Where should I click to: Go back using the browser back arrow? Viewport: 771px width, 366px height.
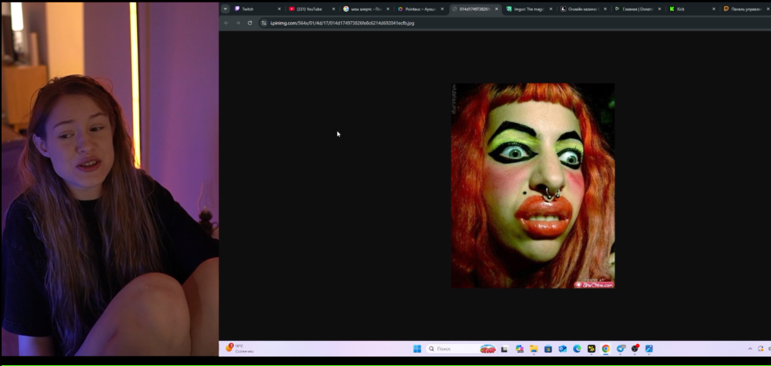click(x=226, y=24)
